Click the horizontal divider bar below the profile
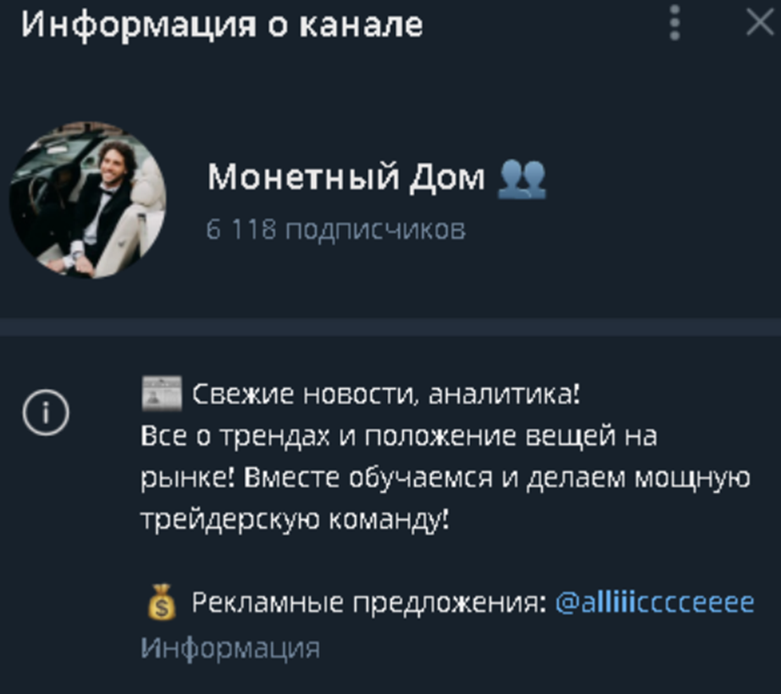The height and width of the screenshot is (694, 781). [x=390, y=327]
